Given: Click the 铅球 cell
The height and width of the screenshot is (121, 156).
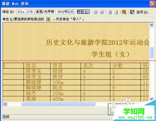Looking at the screenshot, I should click(66, 71).
